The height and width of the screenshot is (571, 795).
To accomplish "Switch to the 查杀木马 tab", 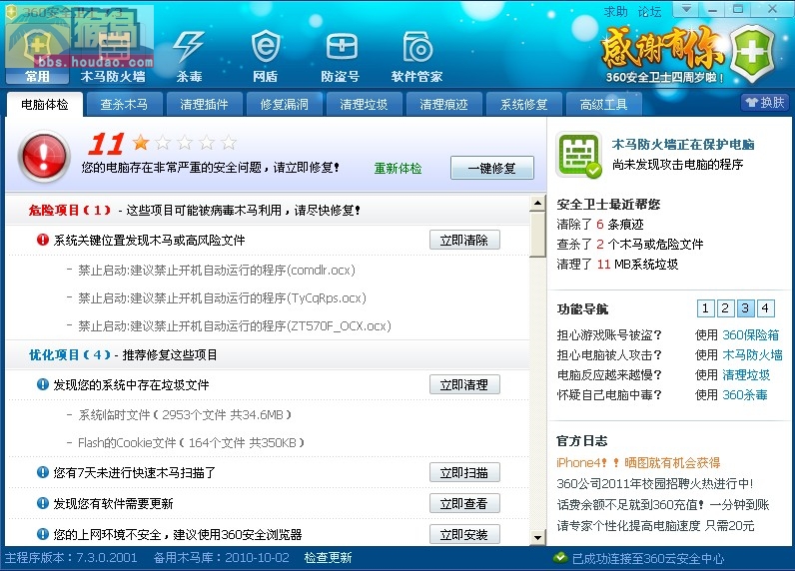I will pyautogui.click(x=124, y=105).
